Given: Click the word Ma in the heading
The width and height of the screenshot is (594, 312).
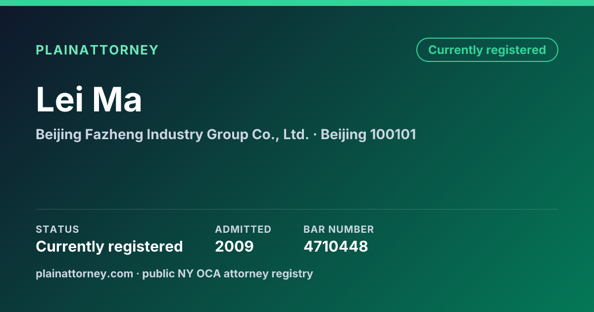Looking at the screenshot, I should [117, 100].
